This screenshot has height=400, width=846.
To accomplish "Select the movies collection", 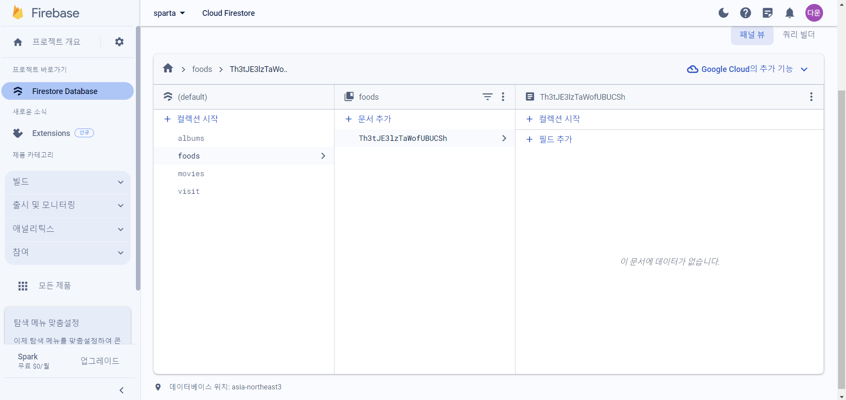I will (x=244, y=174).
